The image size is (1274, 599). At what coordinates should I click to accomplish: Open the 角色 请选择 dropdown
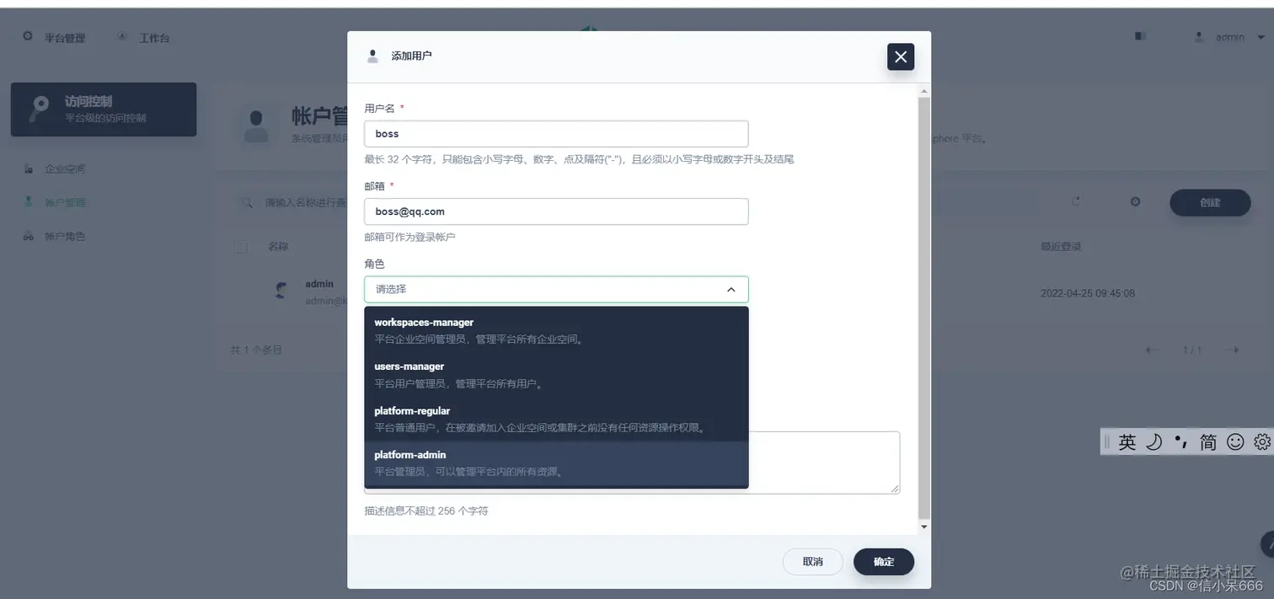click(556, 289)
